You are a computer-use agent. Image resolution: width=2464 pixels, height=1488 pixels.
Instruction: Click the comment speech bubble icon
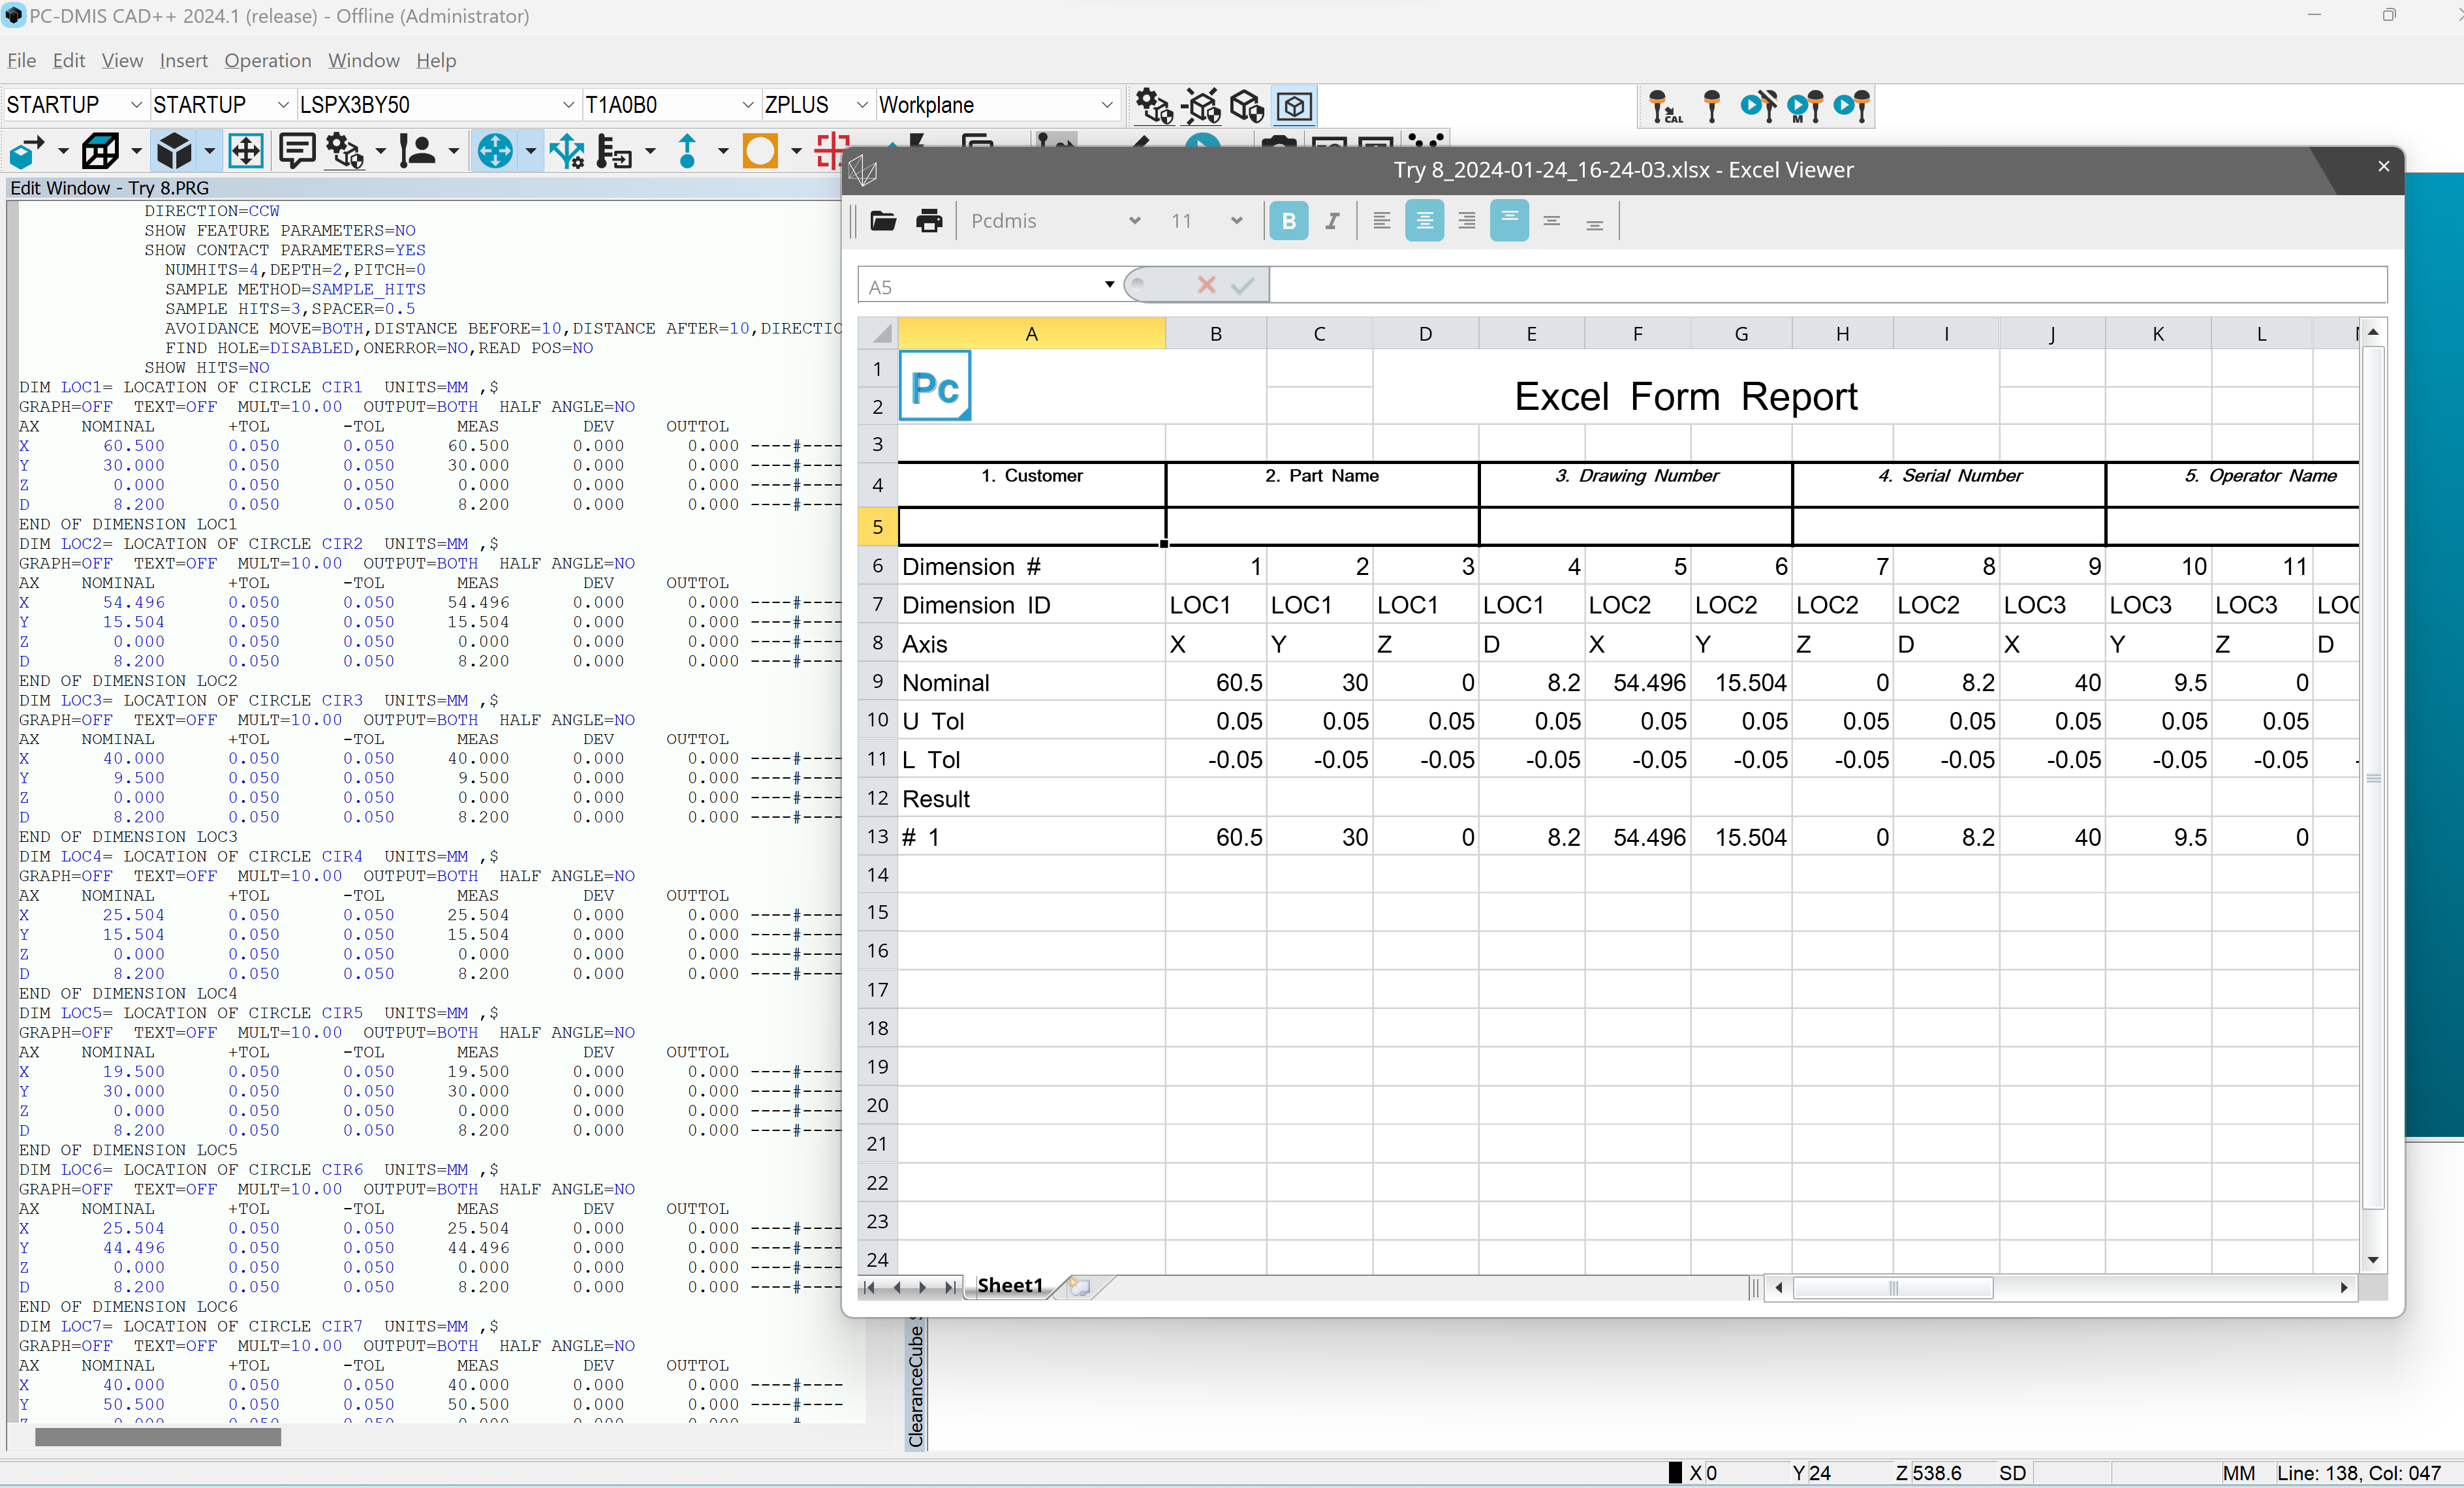[x=296, y=152]
